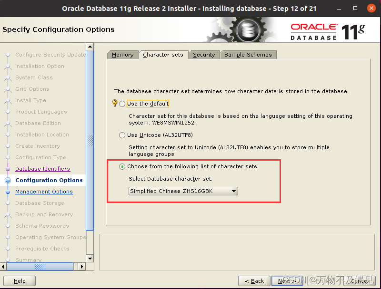Click the Management Options step marker dot
381x289 pixels.
8,192
